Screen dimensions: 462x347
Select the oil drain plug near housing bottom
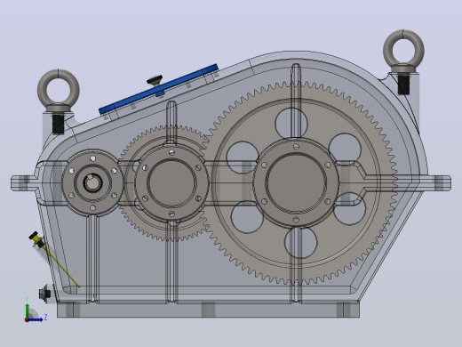[x=45, y=293]
